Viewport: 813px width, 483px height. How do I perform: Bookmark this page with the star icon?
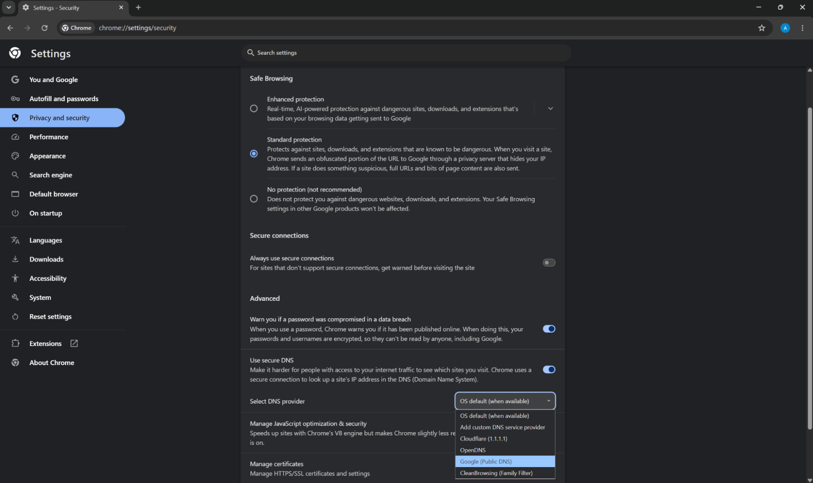(x=761, y=28)
